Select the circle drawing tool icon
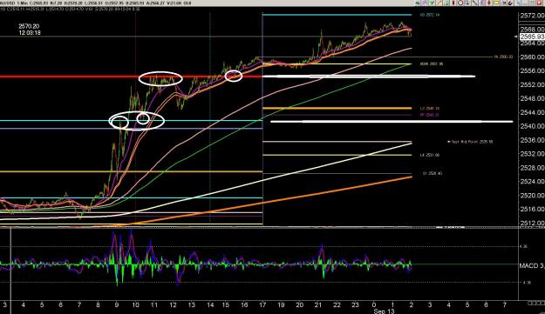Viewport: 545px width, 314px height. pos(460,3)
